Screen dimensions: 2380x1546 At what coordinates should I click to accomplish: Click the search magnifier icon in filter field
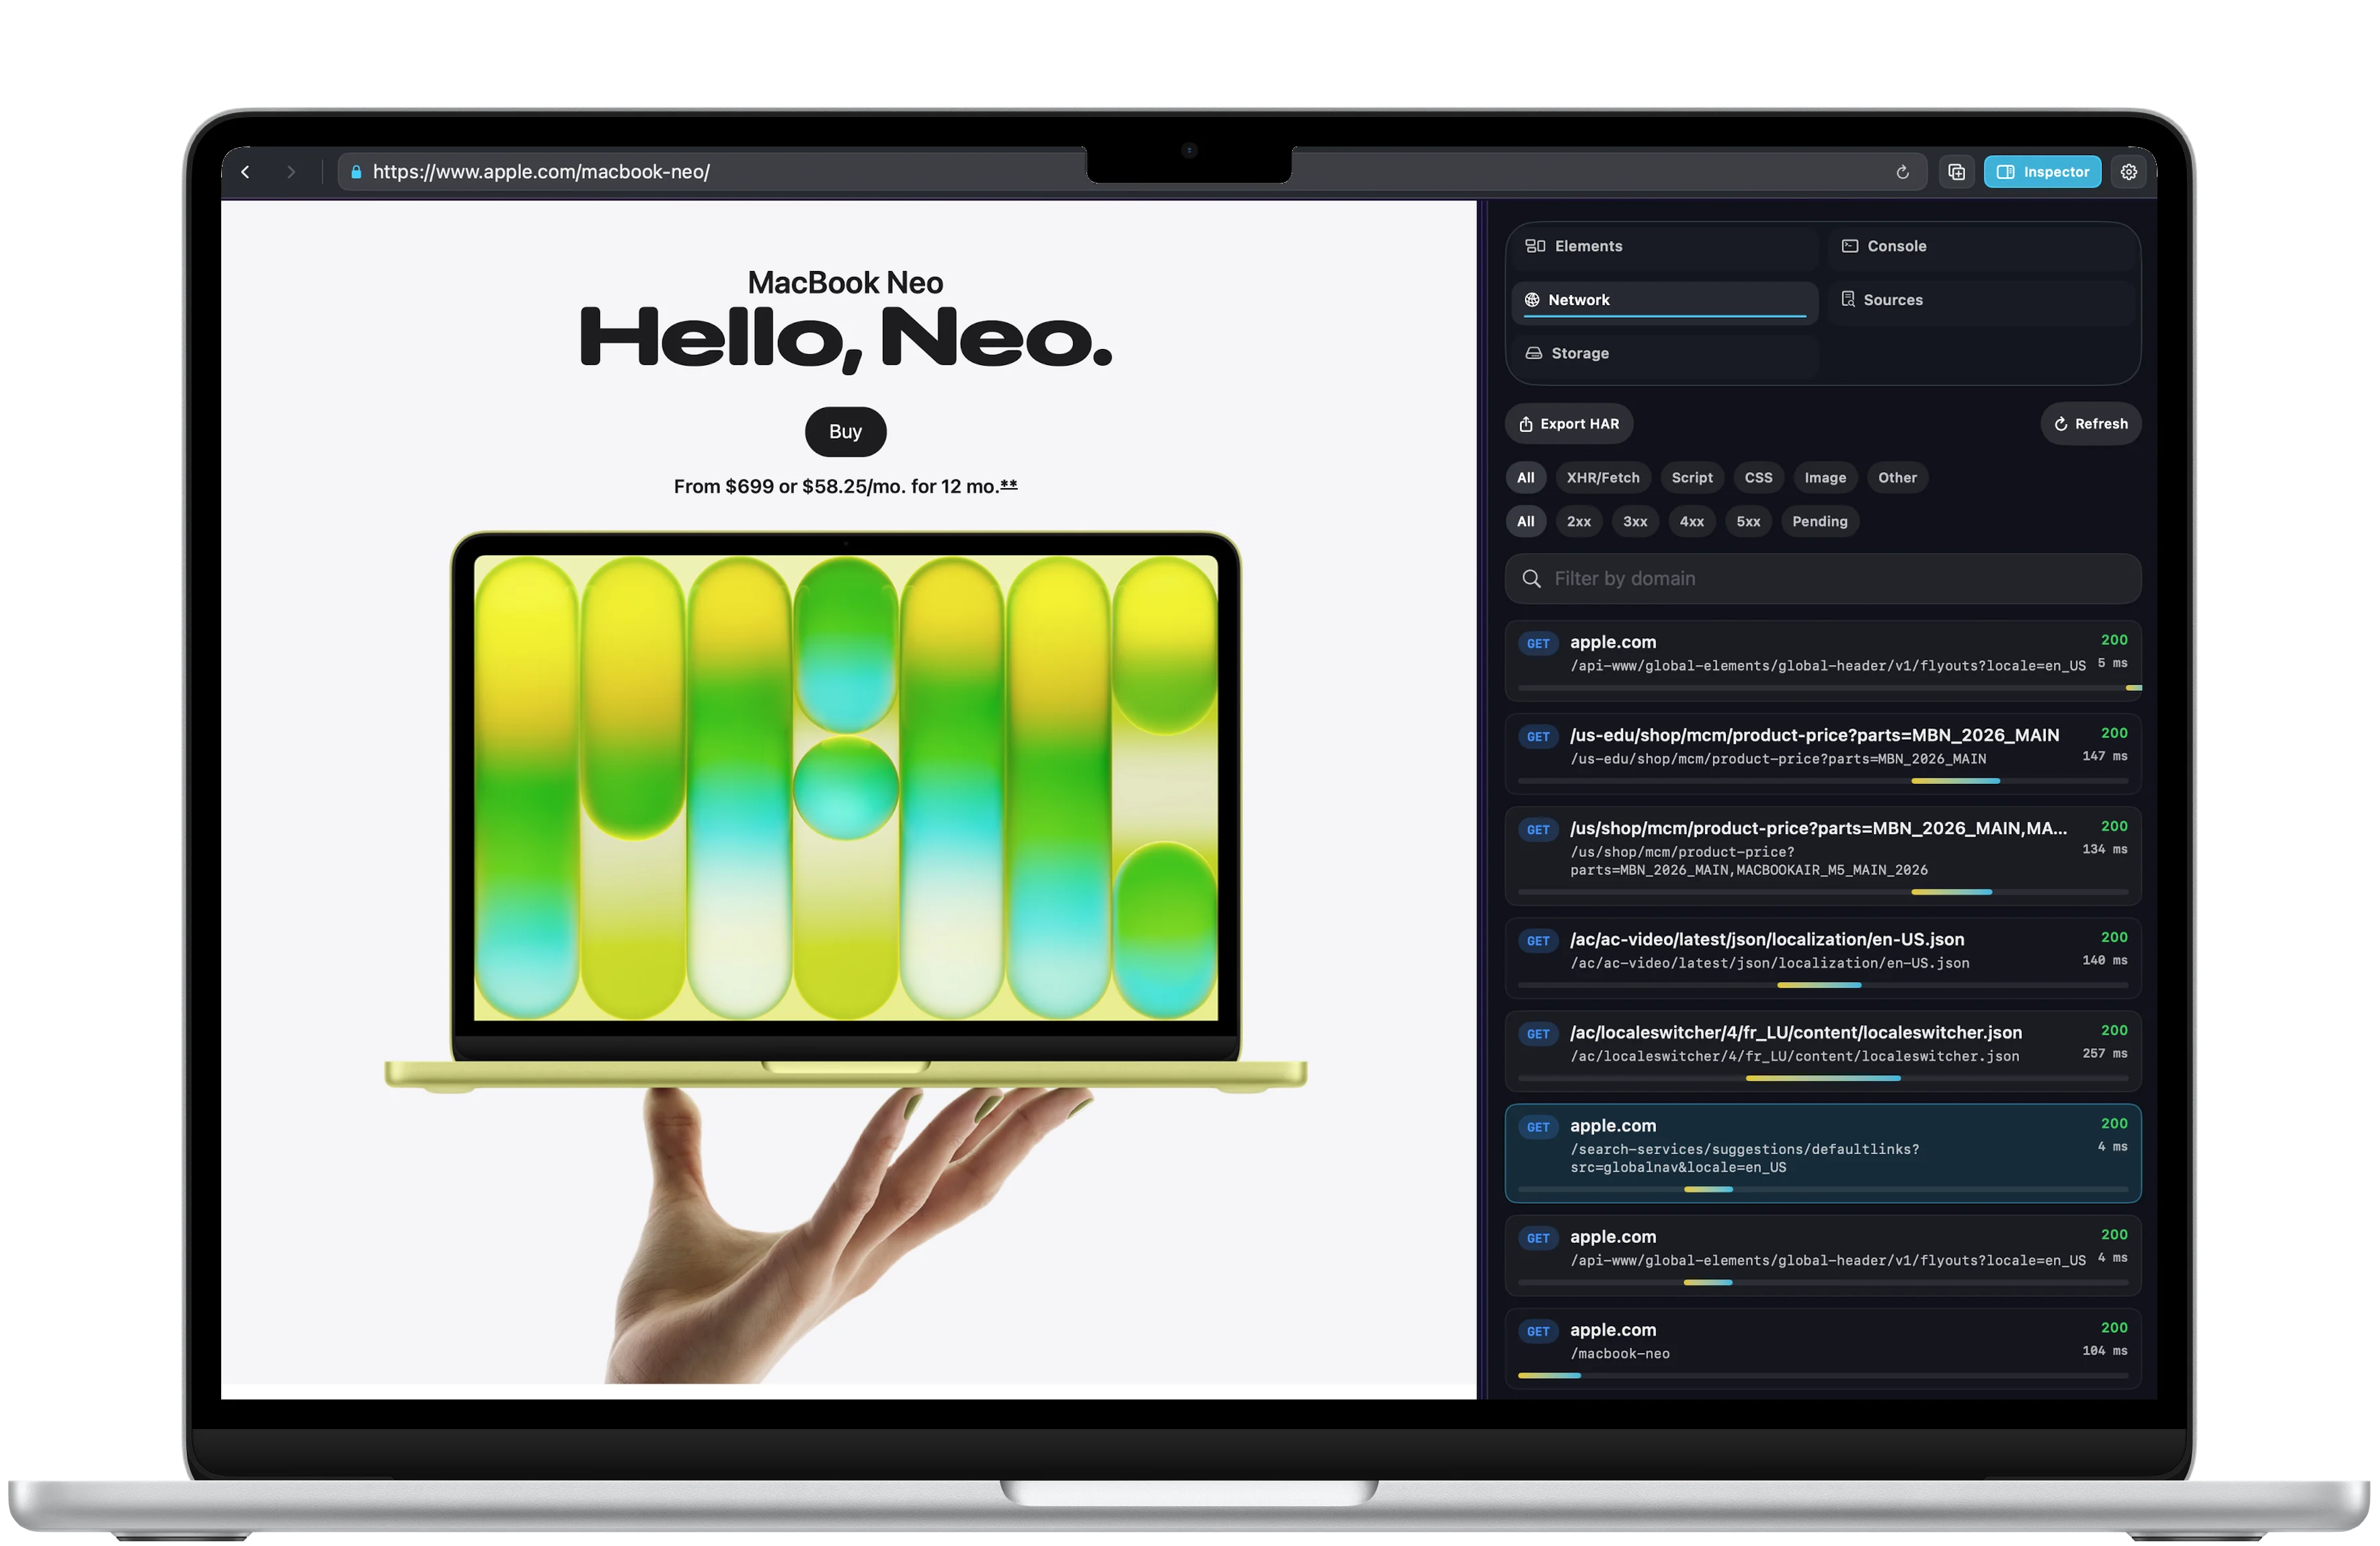click(x=1531, y=579)
